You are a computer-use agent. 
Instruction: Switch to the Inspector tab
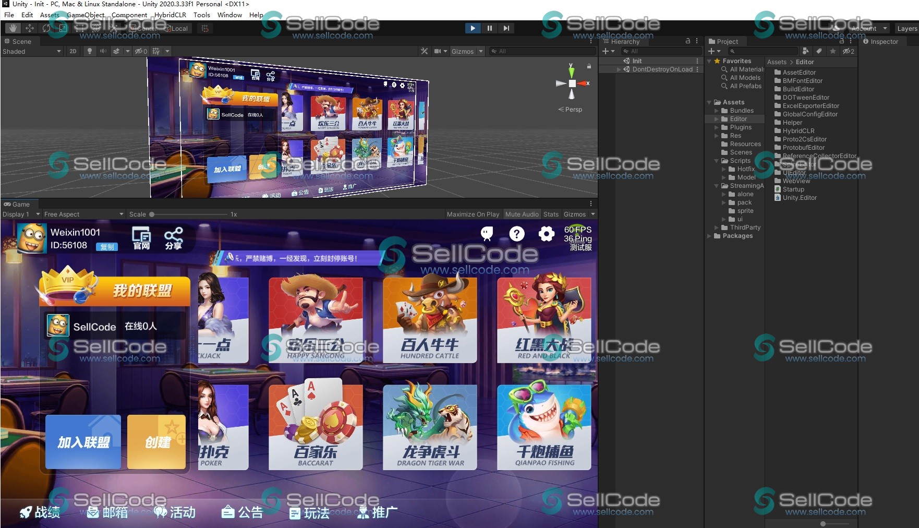click(881, 42)
